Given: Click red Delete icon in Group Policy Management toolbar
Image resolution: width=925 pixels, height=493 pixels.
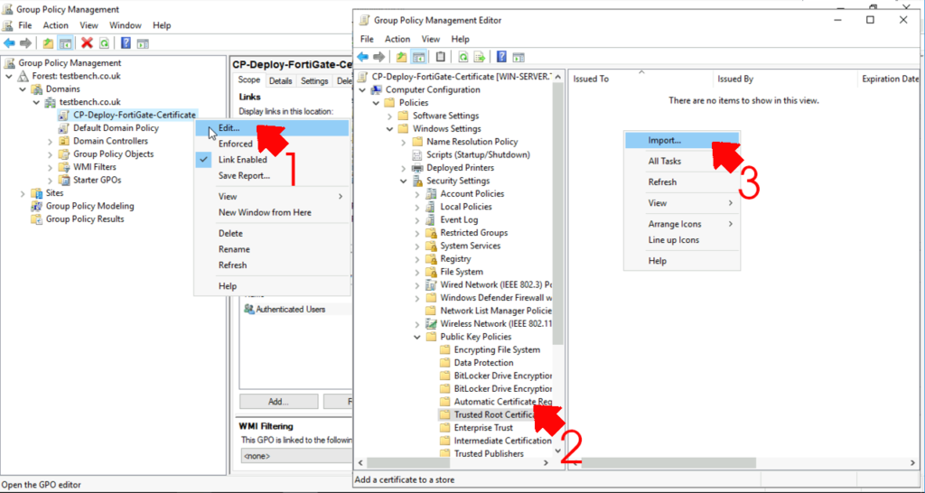Looking at the screenshot, I should 87,42.
